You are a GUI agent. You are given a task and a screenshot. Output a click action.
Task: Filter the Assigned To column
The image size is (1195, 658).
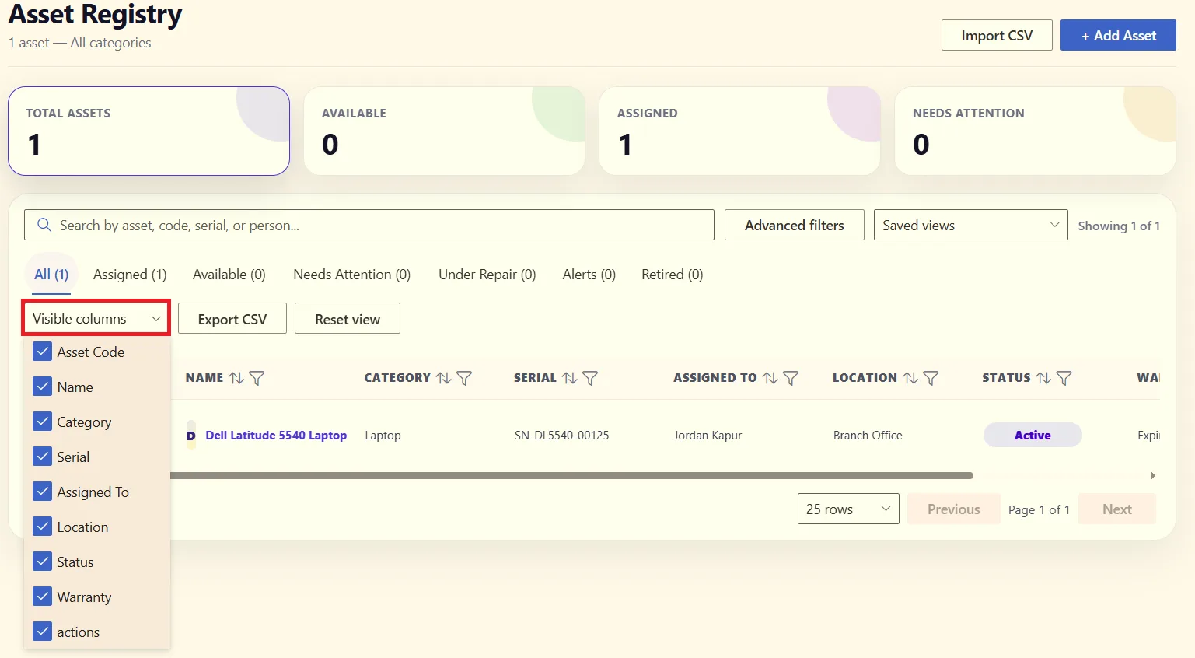coord(791,378)
